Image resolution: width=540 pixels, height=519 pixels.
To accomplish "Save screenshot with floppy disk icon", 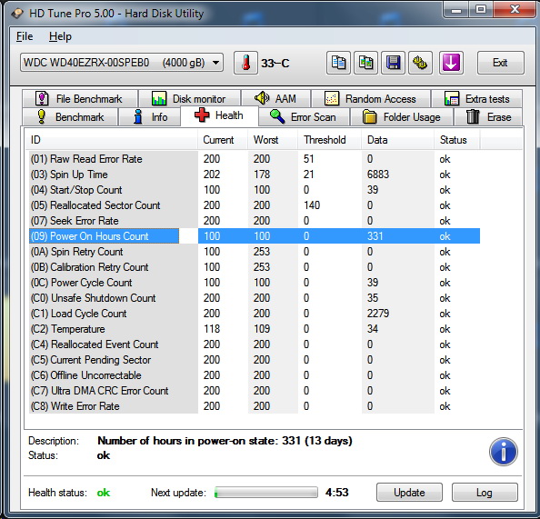I will click(x=393, y=63).
